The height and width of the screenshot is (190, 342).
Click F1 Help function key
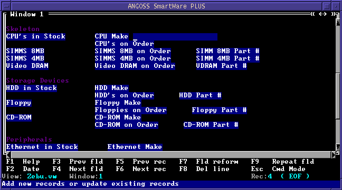tap(23, 162)
